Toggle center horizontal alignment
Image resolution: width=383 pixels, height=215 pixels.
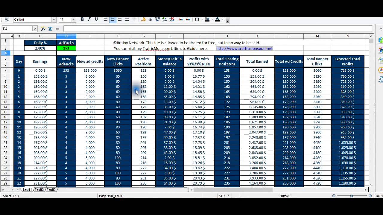pyautogui.click(x=113, y=19)
